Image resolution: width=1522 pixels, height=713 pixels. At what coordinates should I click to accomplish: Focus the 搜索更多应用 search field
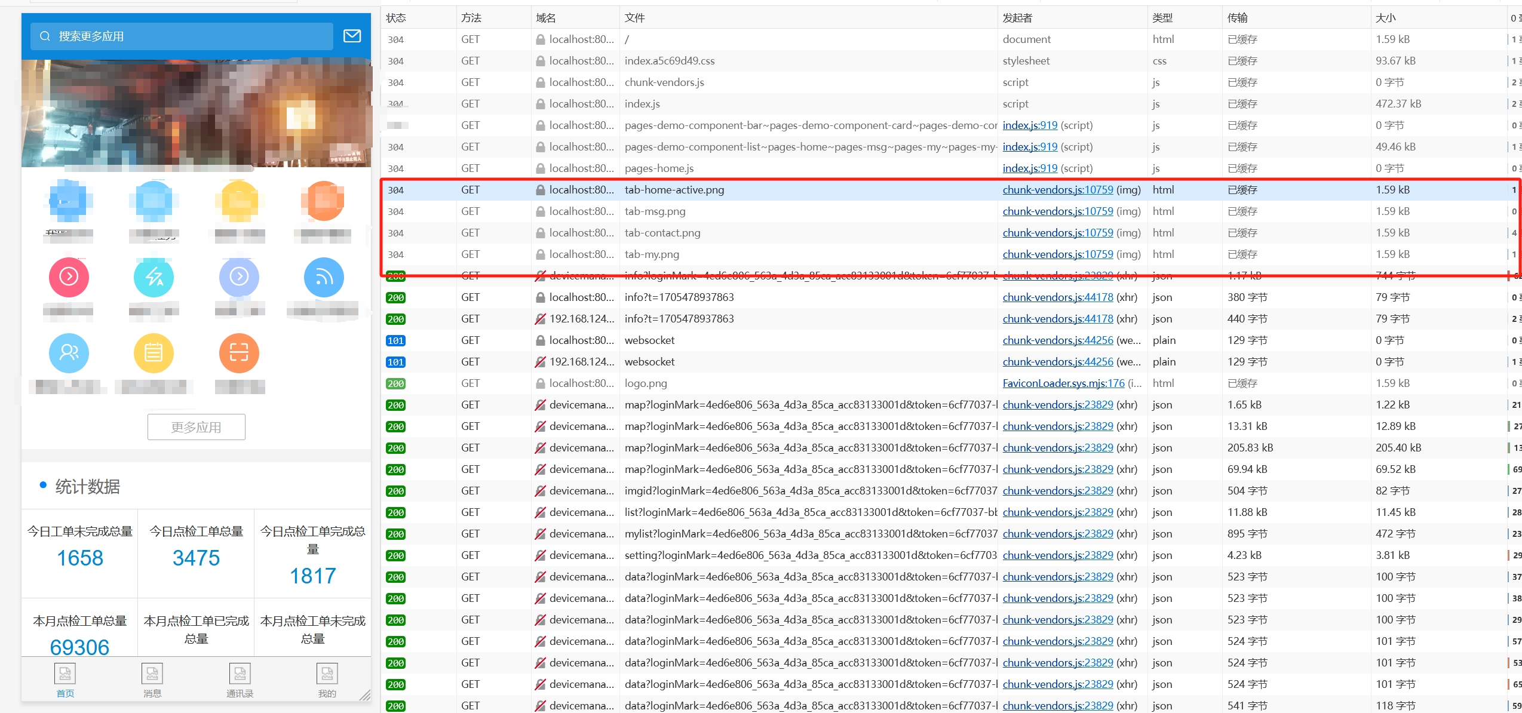pyautogui.click(x=182, y=36)
